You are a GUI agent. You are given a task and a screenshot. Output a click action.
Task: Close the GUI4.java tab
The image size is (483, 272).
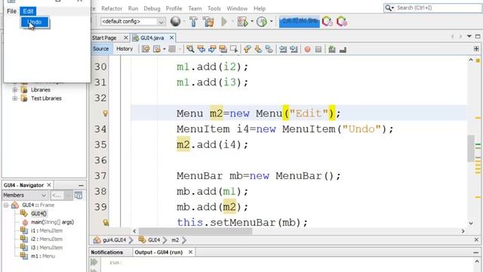(x=171, y=38)
